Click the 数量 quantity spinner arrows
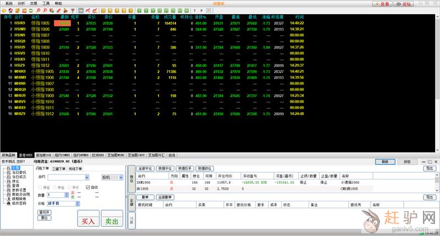Screen dimensions: 440x236 pos(67,195)
